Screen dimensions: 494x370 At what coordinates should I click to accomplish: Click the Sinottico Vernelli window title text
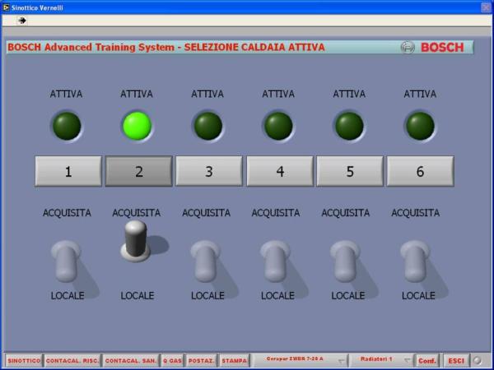pyautogui.click(x=37, y=8)
